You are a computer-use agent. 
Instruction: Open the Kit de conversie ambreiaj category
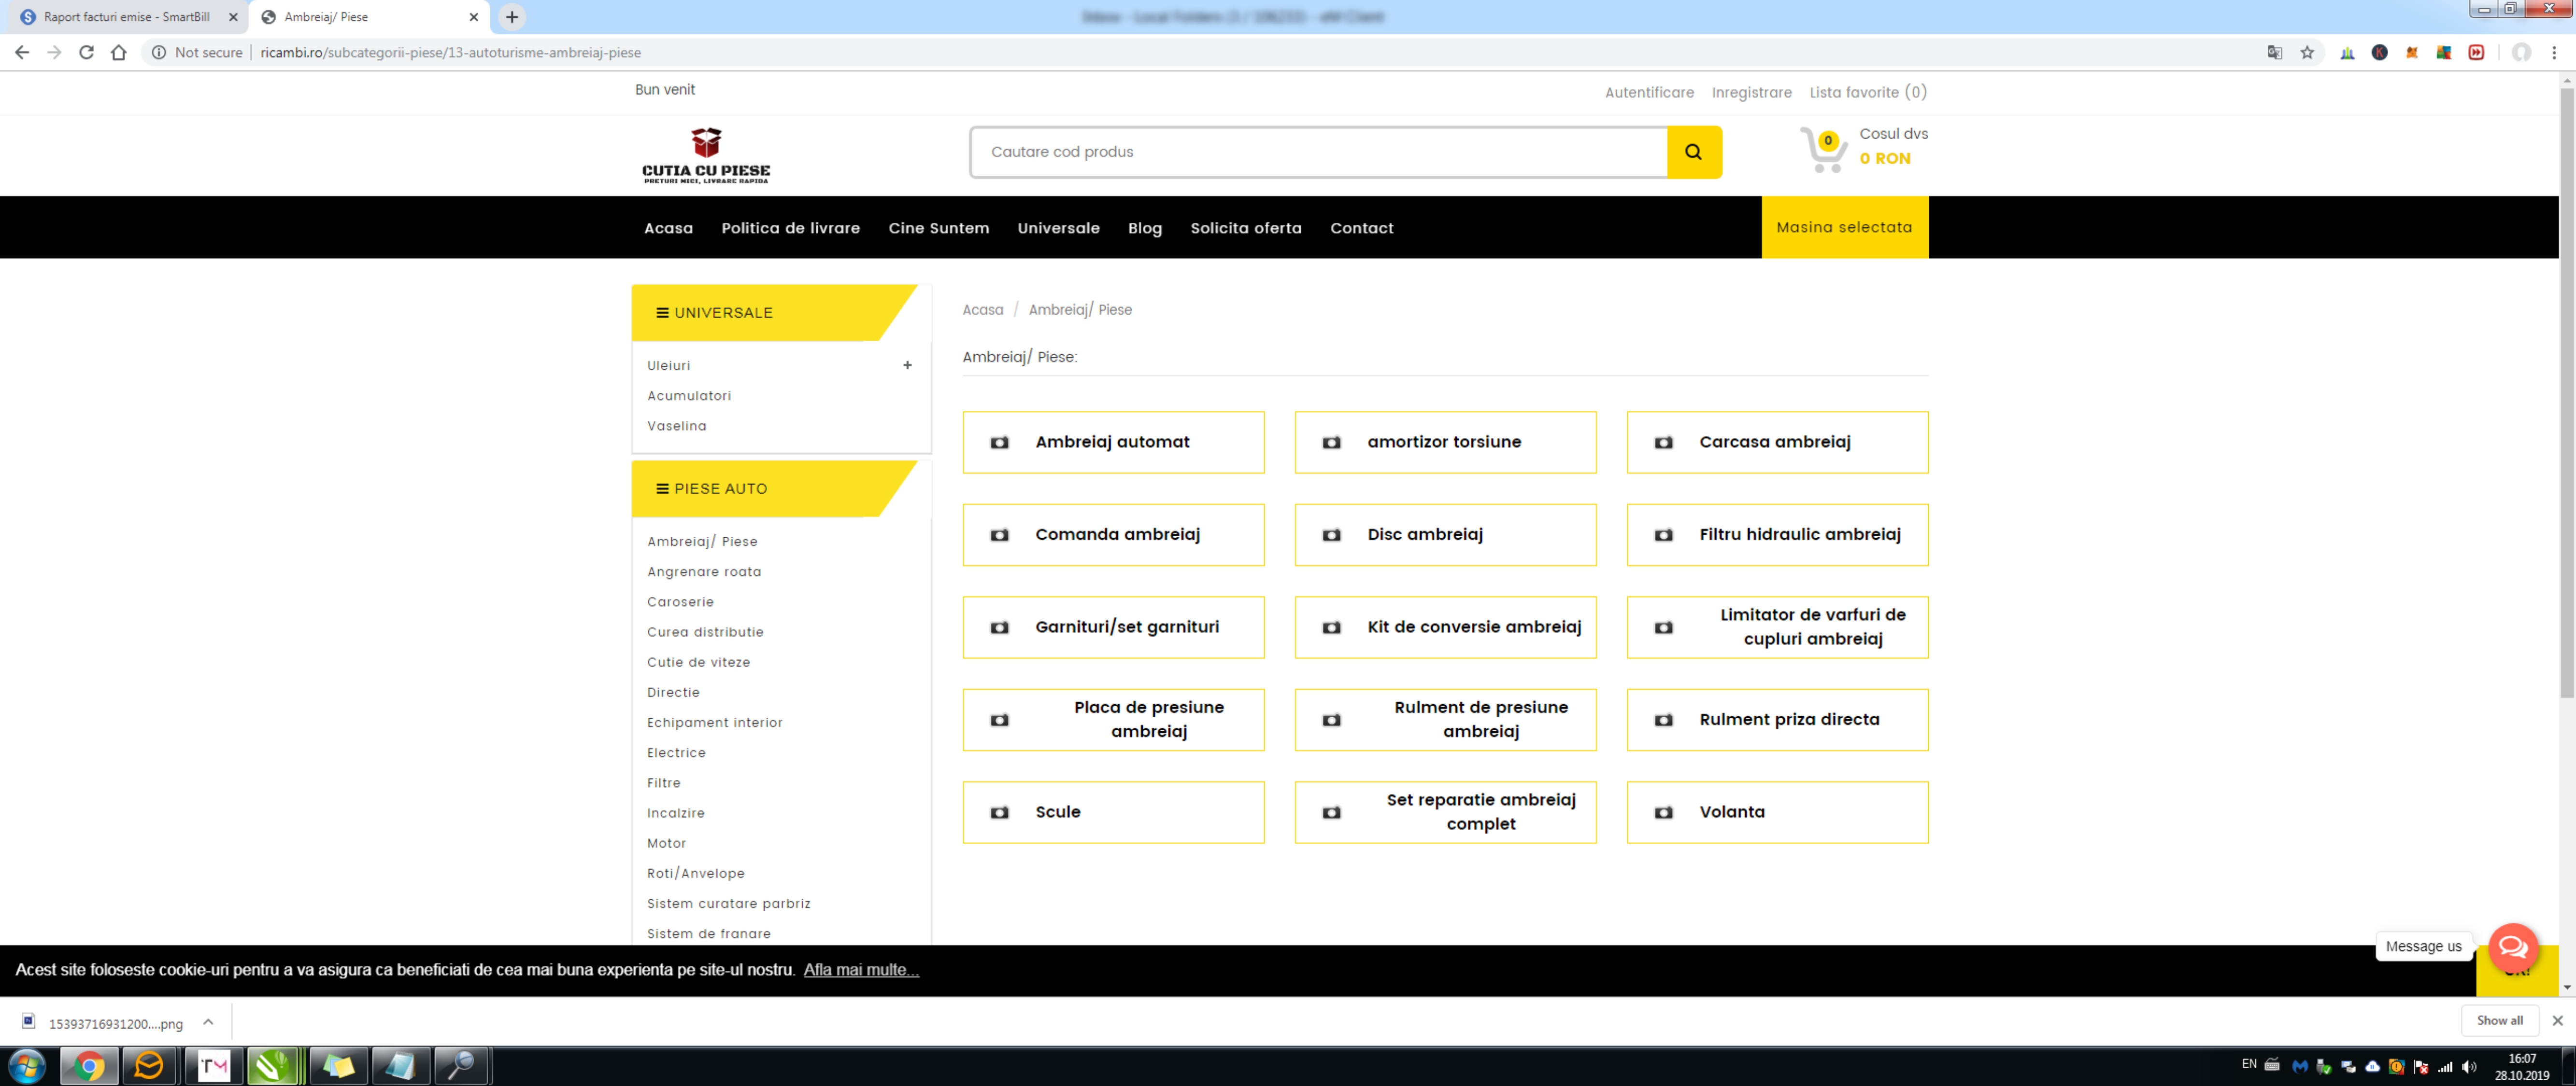click(x=1445, y=627)
